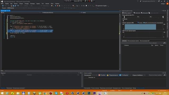Click the Open File toolbar icon
This screenshot has height=95, width=169.
(11, 6)
